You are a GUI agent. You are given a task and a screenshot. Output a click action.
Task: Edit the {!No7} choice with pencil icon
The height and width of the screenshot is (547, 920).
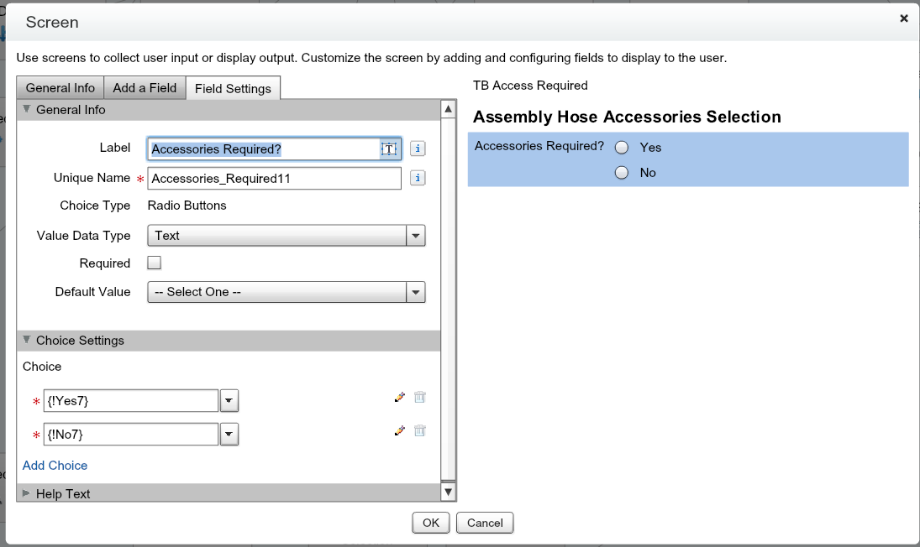400,431
